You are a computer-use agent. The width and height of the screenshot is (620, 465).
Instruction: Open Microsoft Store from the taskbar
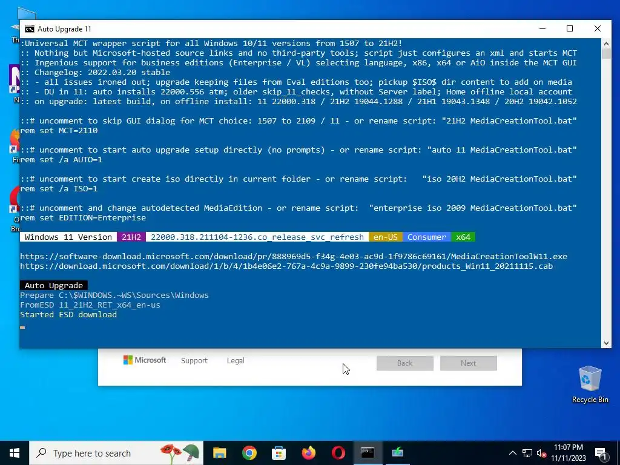click(279, 453)
